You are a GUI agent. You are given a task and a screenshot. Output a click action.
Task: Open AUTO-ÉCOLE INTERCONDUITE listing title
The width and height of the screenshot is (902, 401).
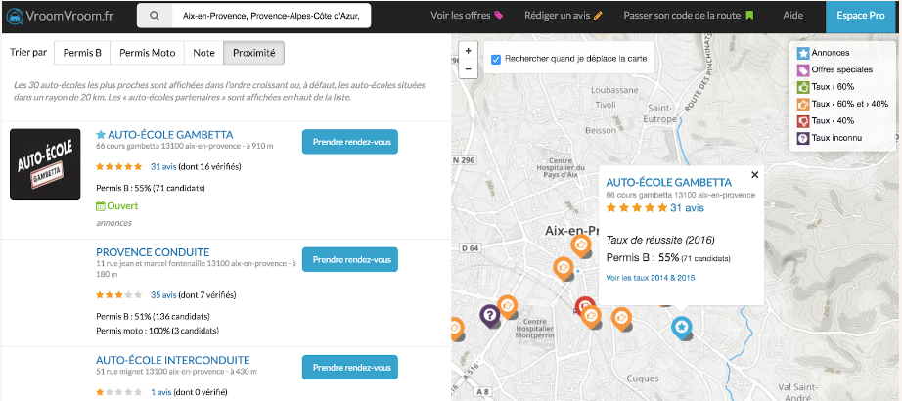(x=172, y=360)
